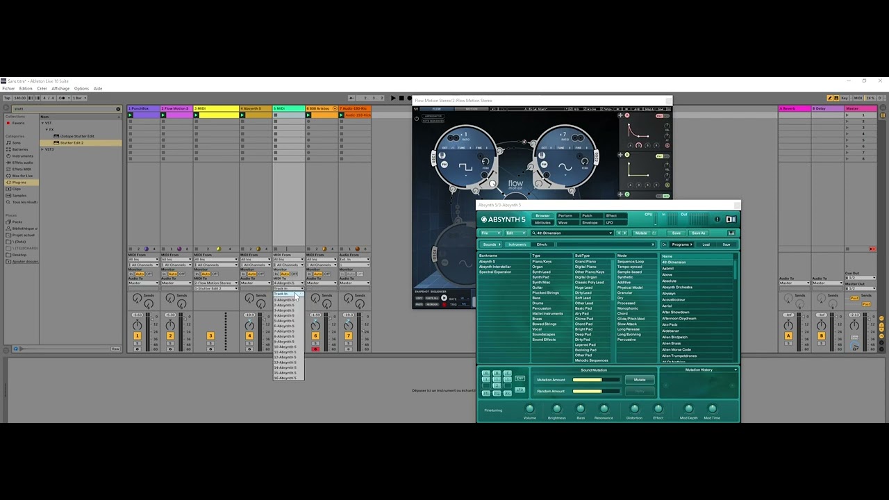Toggle track 7 activator button
Image resolution: width=889 pixels, height=500 pixels.
coord(348,336)
